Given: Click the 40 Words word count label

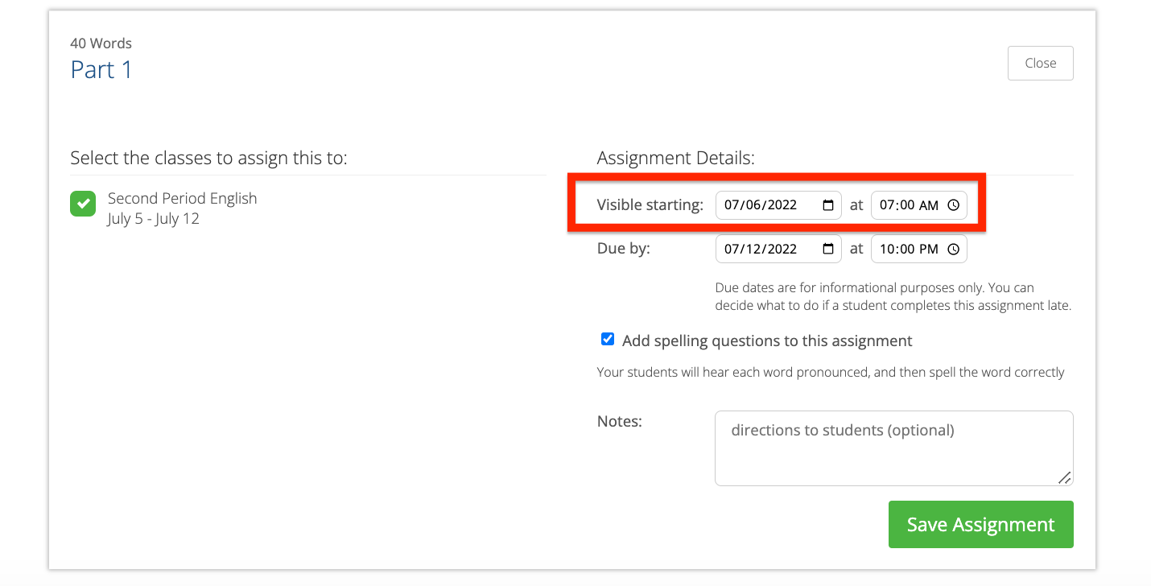Looking at the screenshot, I should [101, 43].
